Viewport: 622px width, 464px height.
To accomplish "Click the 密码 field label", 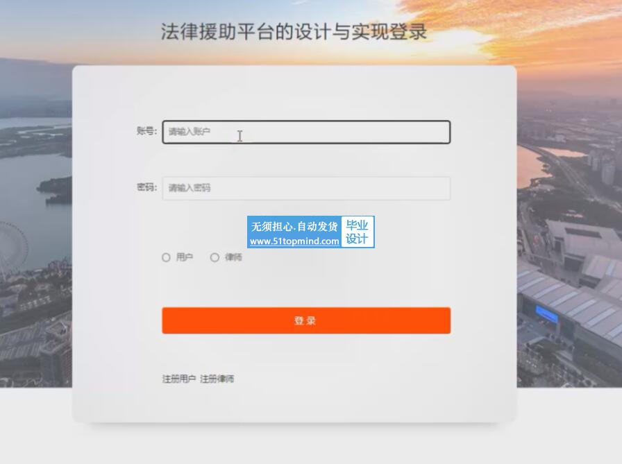I will pyautogui.click(x=146, y=187).
